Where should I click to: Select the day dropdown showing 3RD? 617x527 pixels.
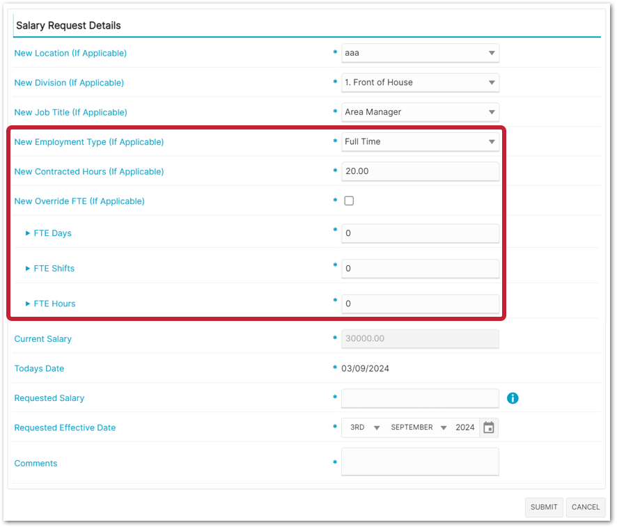(364, 427)
